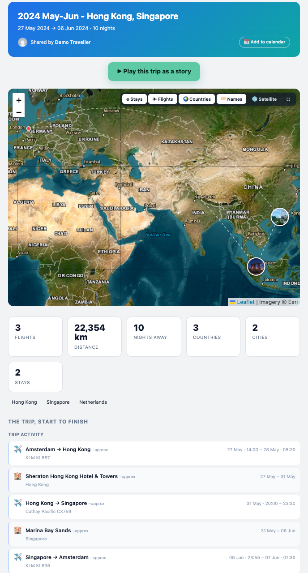308x573 pixels.
Task: Open the 3 Countries stat card
Action: [x=213, y=337]
